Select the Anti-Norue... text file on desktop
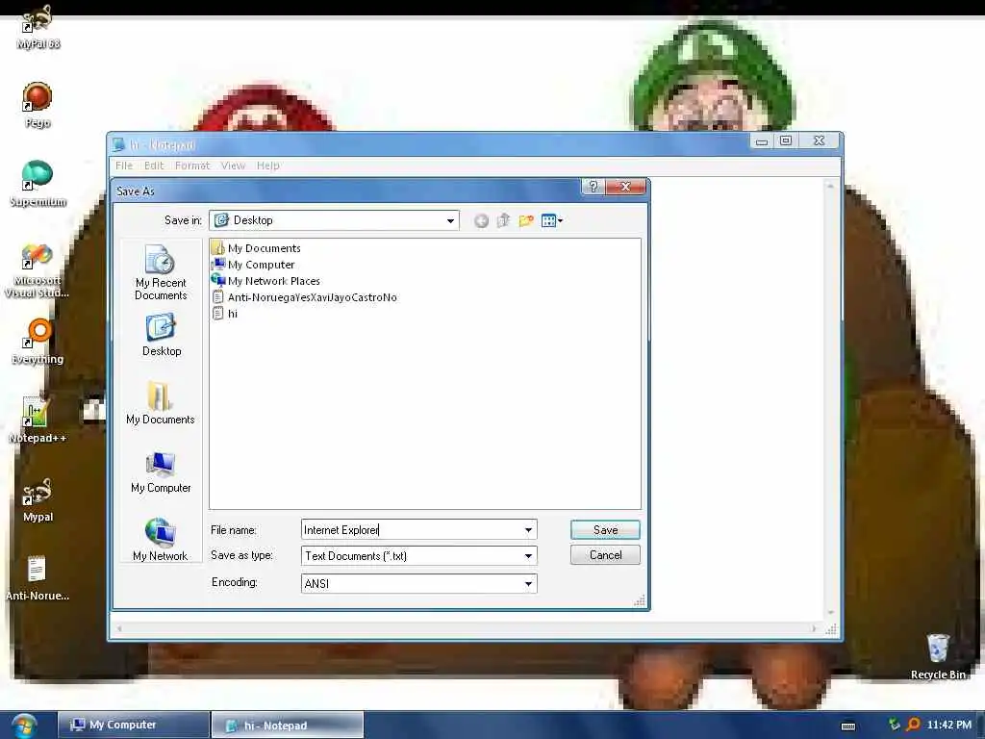 (38, 578)
